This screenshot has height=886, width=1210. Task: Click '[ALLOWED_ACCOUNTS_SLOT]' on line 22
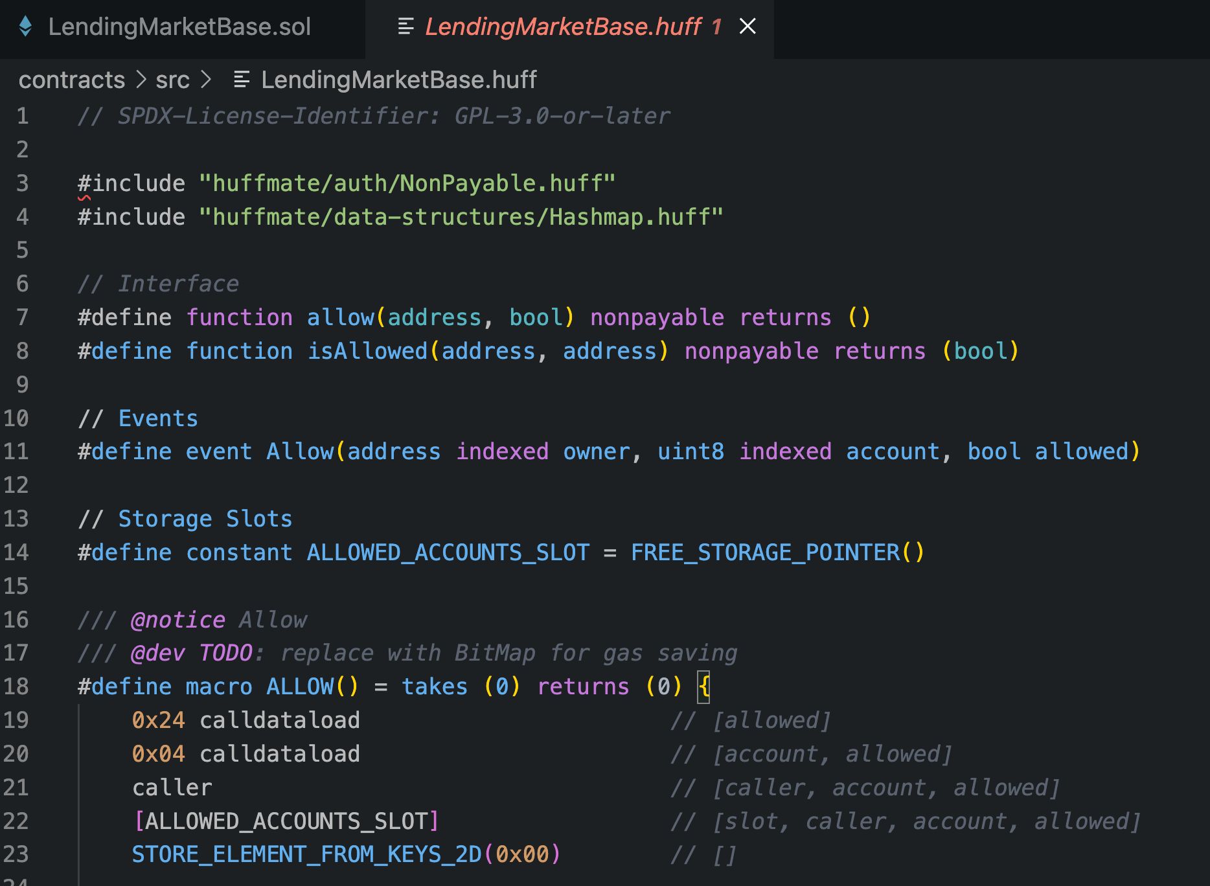click(x=286, y=821)
